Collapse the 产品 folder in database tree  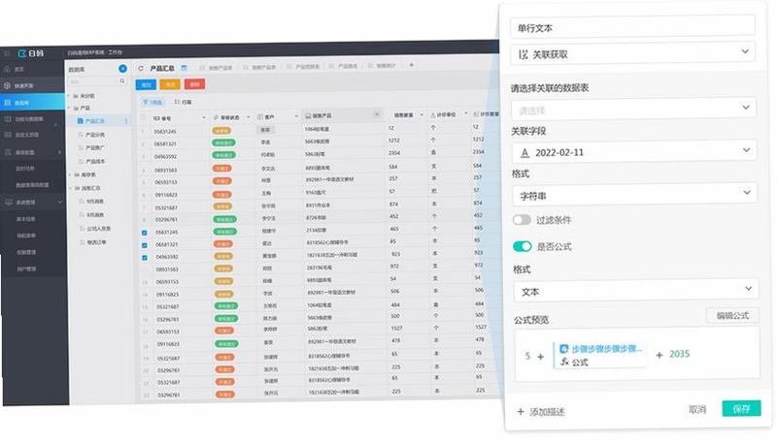[69, 108]
